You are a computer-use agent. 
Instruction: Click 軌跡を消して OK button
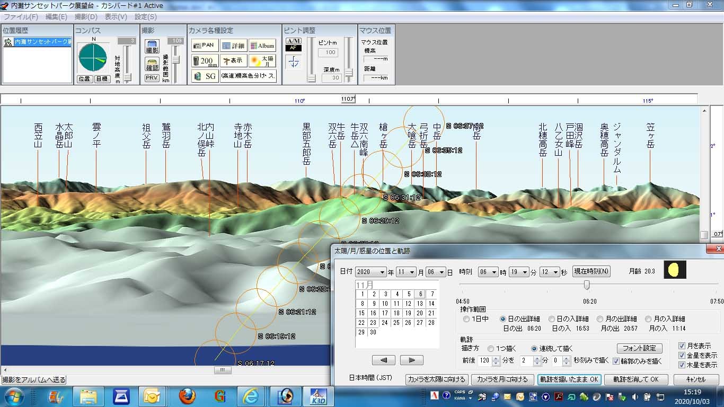click(635, 379)
